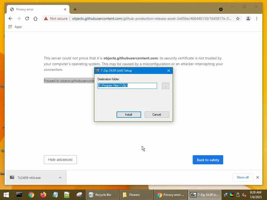This screenshot has height=200, width=267.
Task: Click Back to safety button
Action: [x=208, y=160]
